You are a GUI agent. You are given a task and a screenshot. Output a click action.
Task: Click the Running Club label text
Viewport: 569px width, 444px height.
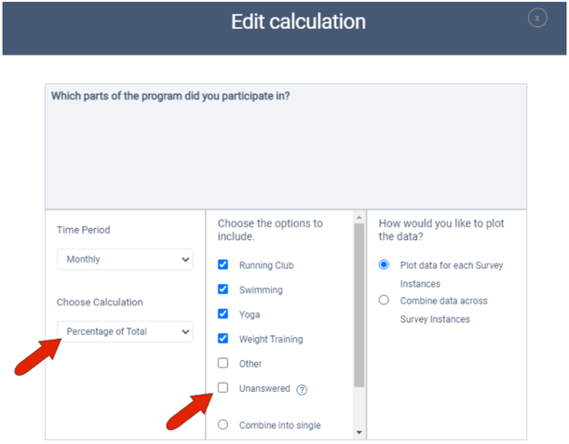(x=266, y=265)
